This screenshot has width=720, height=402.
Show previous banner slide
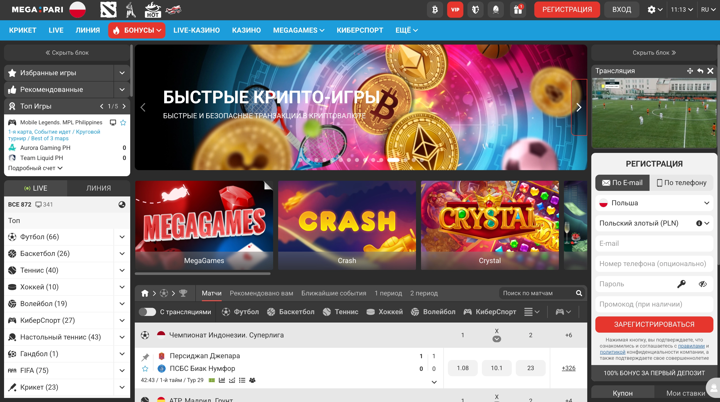pos(143,107)
